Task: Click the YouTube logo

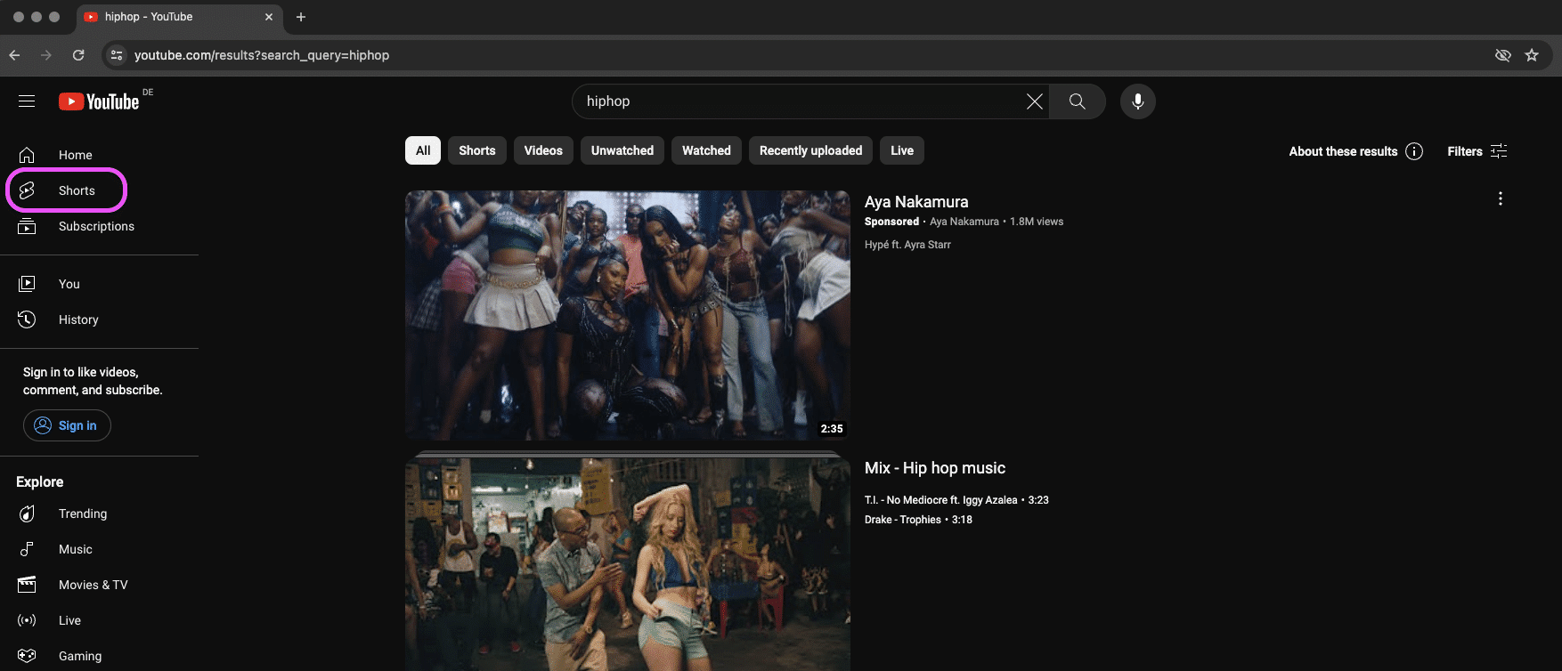Action: click(99, 101)
